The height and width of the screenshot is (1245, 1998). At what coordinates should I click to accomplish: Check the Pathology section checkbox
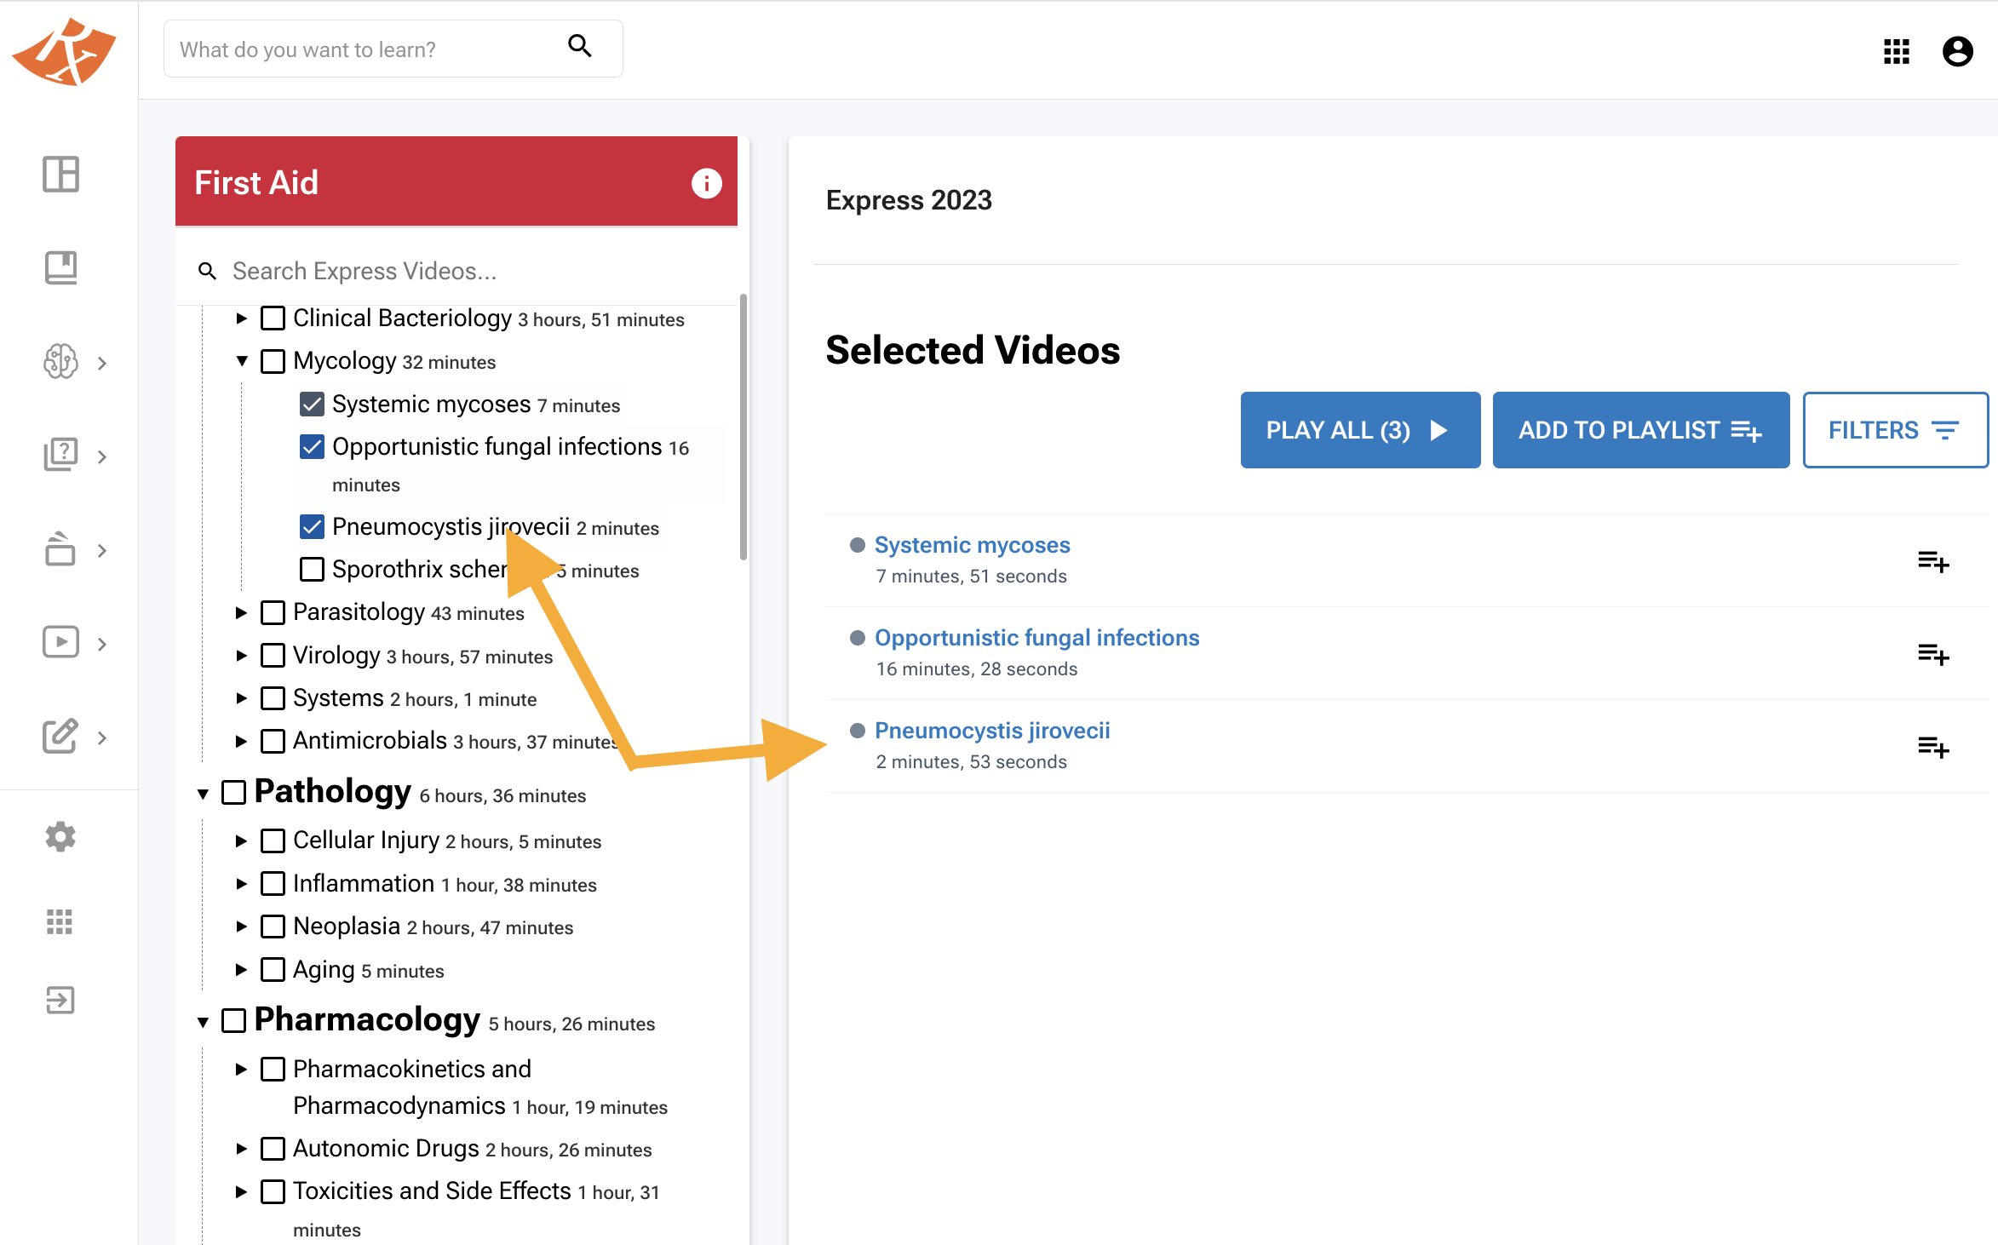point(233,792)
